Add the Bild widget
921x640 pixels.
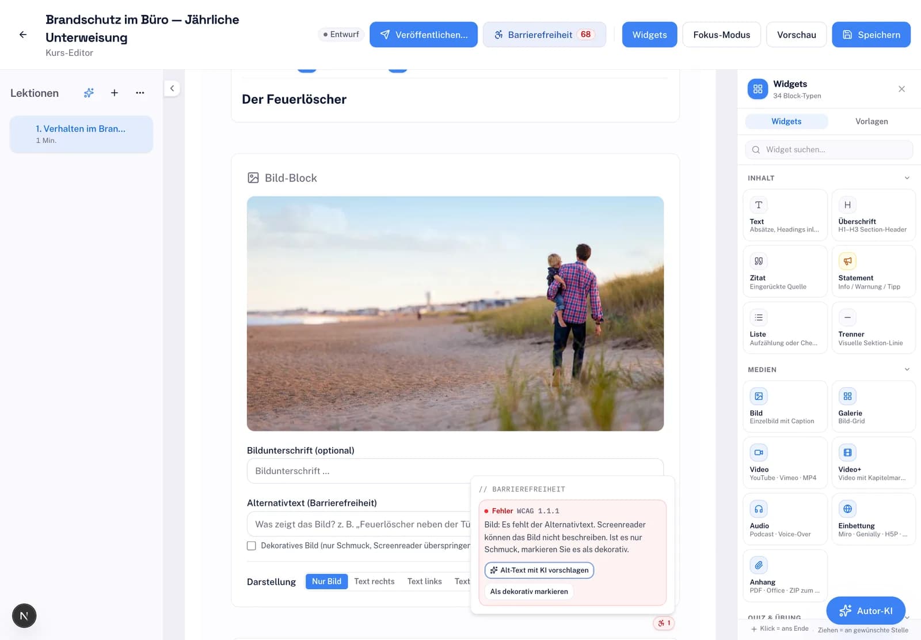tap(785, 406)
